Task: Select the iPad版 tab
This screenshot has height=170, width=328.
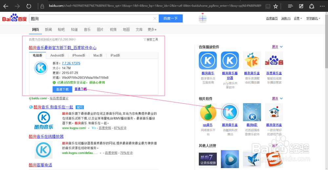Action: [x=115, y=55]
